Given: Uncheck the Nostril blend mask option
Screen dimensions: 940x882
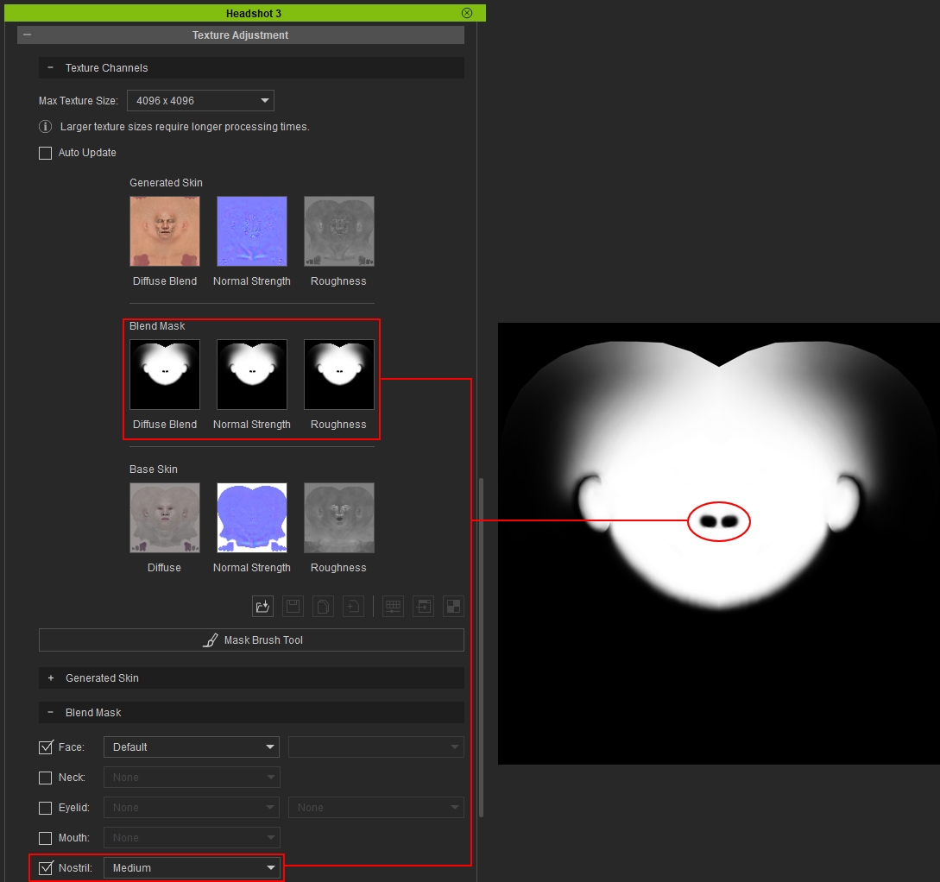Looking at the screenshot, I should 45,867.
